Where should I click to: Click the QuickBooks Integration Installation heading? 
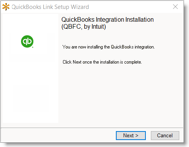tap(107, 20)
